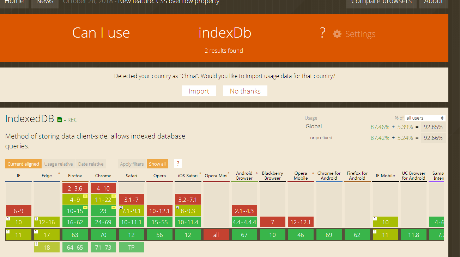The height and width of the screenshot is (257, 460).
Task: Open the About page
Action: (434, 2)
